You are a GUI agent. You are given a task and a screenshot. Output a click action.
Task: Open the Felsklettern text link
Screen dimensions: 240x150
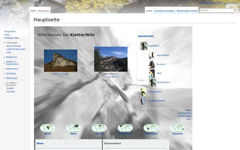tap(154, 46)
